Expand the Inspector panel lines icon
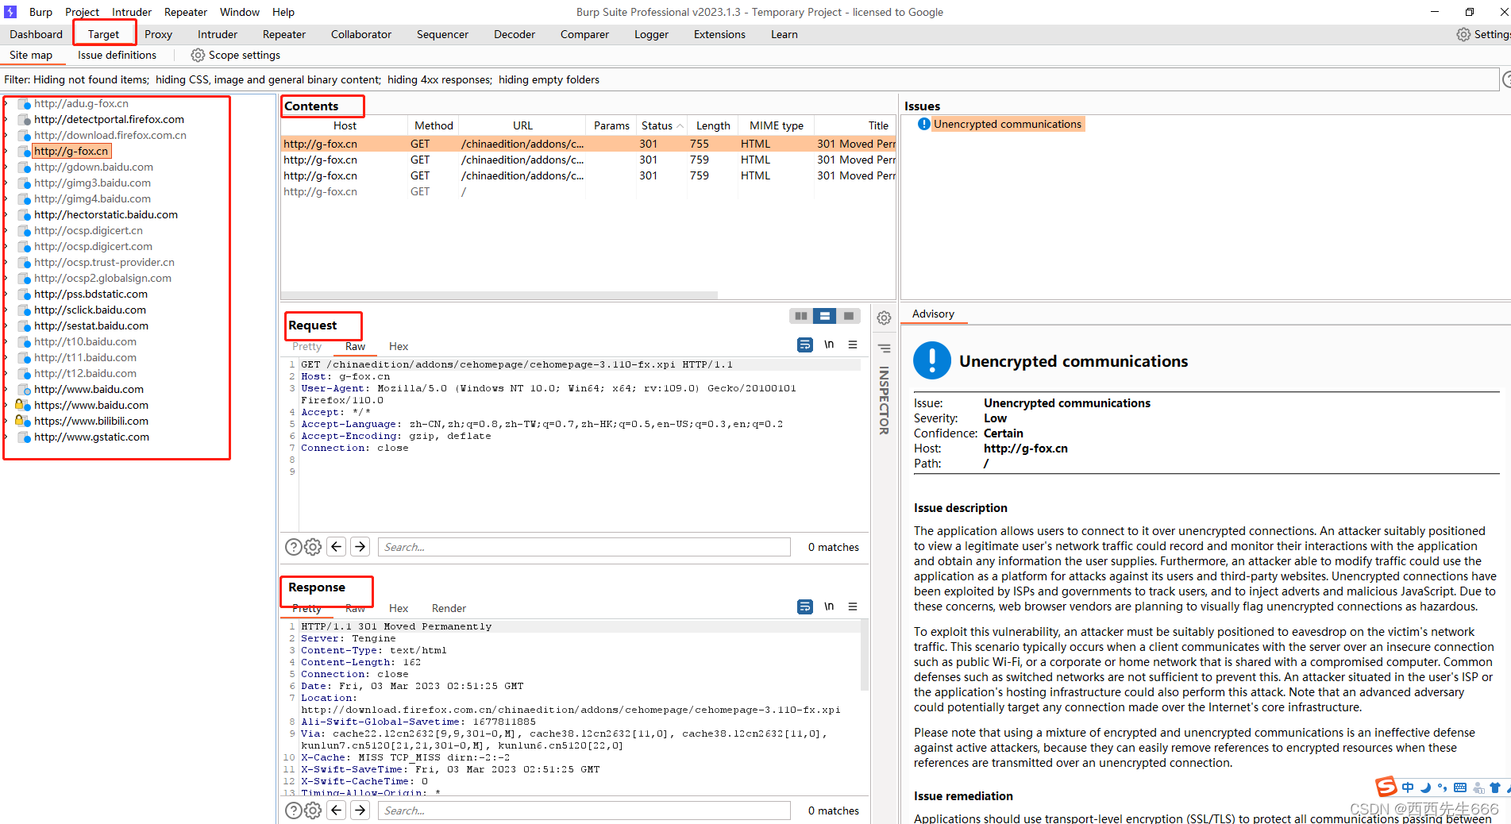 click(884, 348)
